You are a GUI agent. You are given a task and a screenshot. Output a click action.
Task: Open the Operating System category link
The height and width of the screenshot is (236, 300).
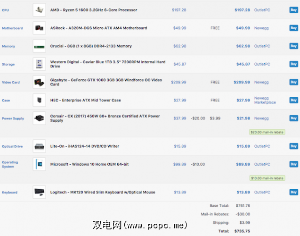pos(10,164)
